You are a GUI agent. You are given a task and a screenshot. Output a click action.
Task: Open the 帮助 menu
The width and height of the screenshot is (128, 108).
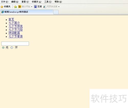58,2
